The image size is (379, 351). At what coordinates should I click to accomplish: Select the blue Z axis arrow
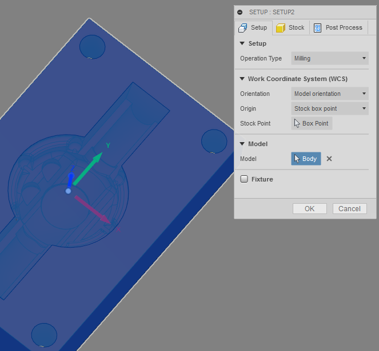(x=70, y=180)
